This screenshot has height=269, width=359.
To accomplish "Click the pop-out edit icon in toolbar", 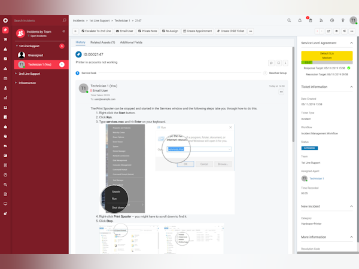I will tap(328, 31).
